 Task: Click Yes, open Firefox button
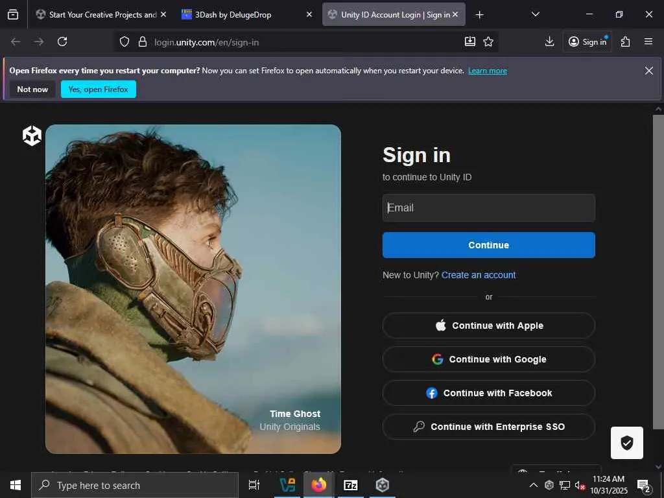(x=99, y=89)
